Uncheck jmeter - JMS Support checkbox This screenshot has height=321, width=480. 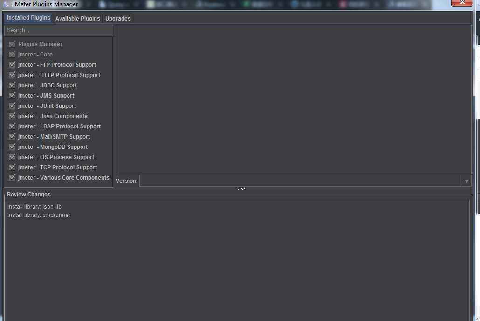point(12,95)
